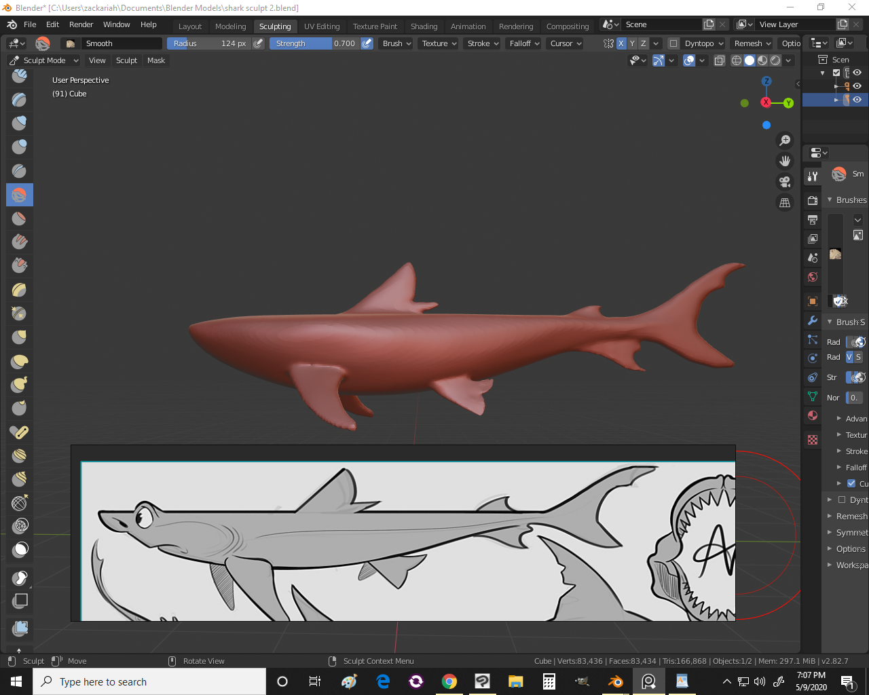Toggle X axis symmetry button
The height and width of the screenshot is (695, 869).
pyautogui.click(x=621, y=43)
